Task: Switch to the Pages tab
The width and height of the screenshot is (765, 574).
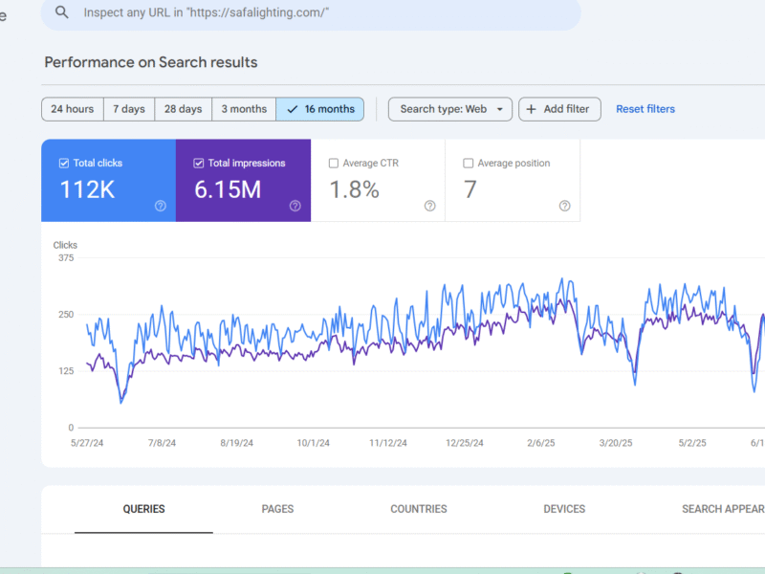Action: point(277,509)
